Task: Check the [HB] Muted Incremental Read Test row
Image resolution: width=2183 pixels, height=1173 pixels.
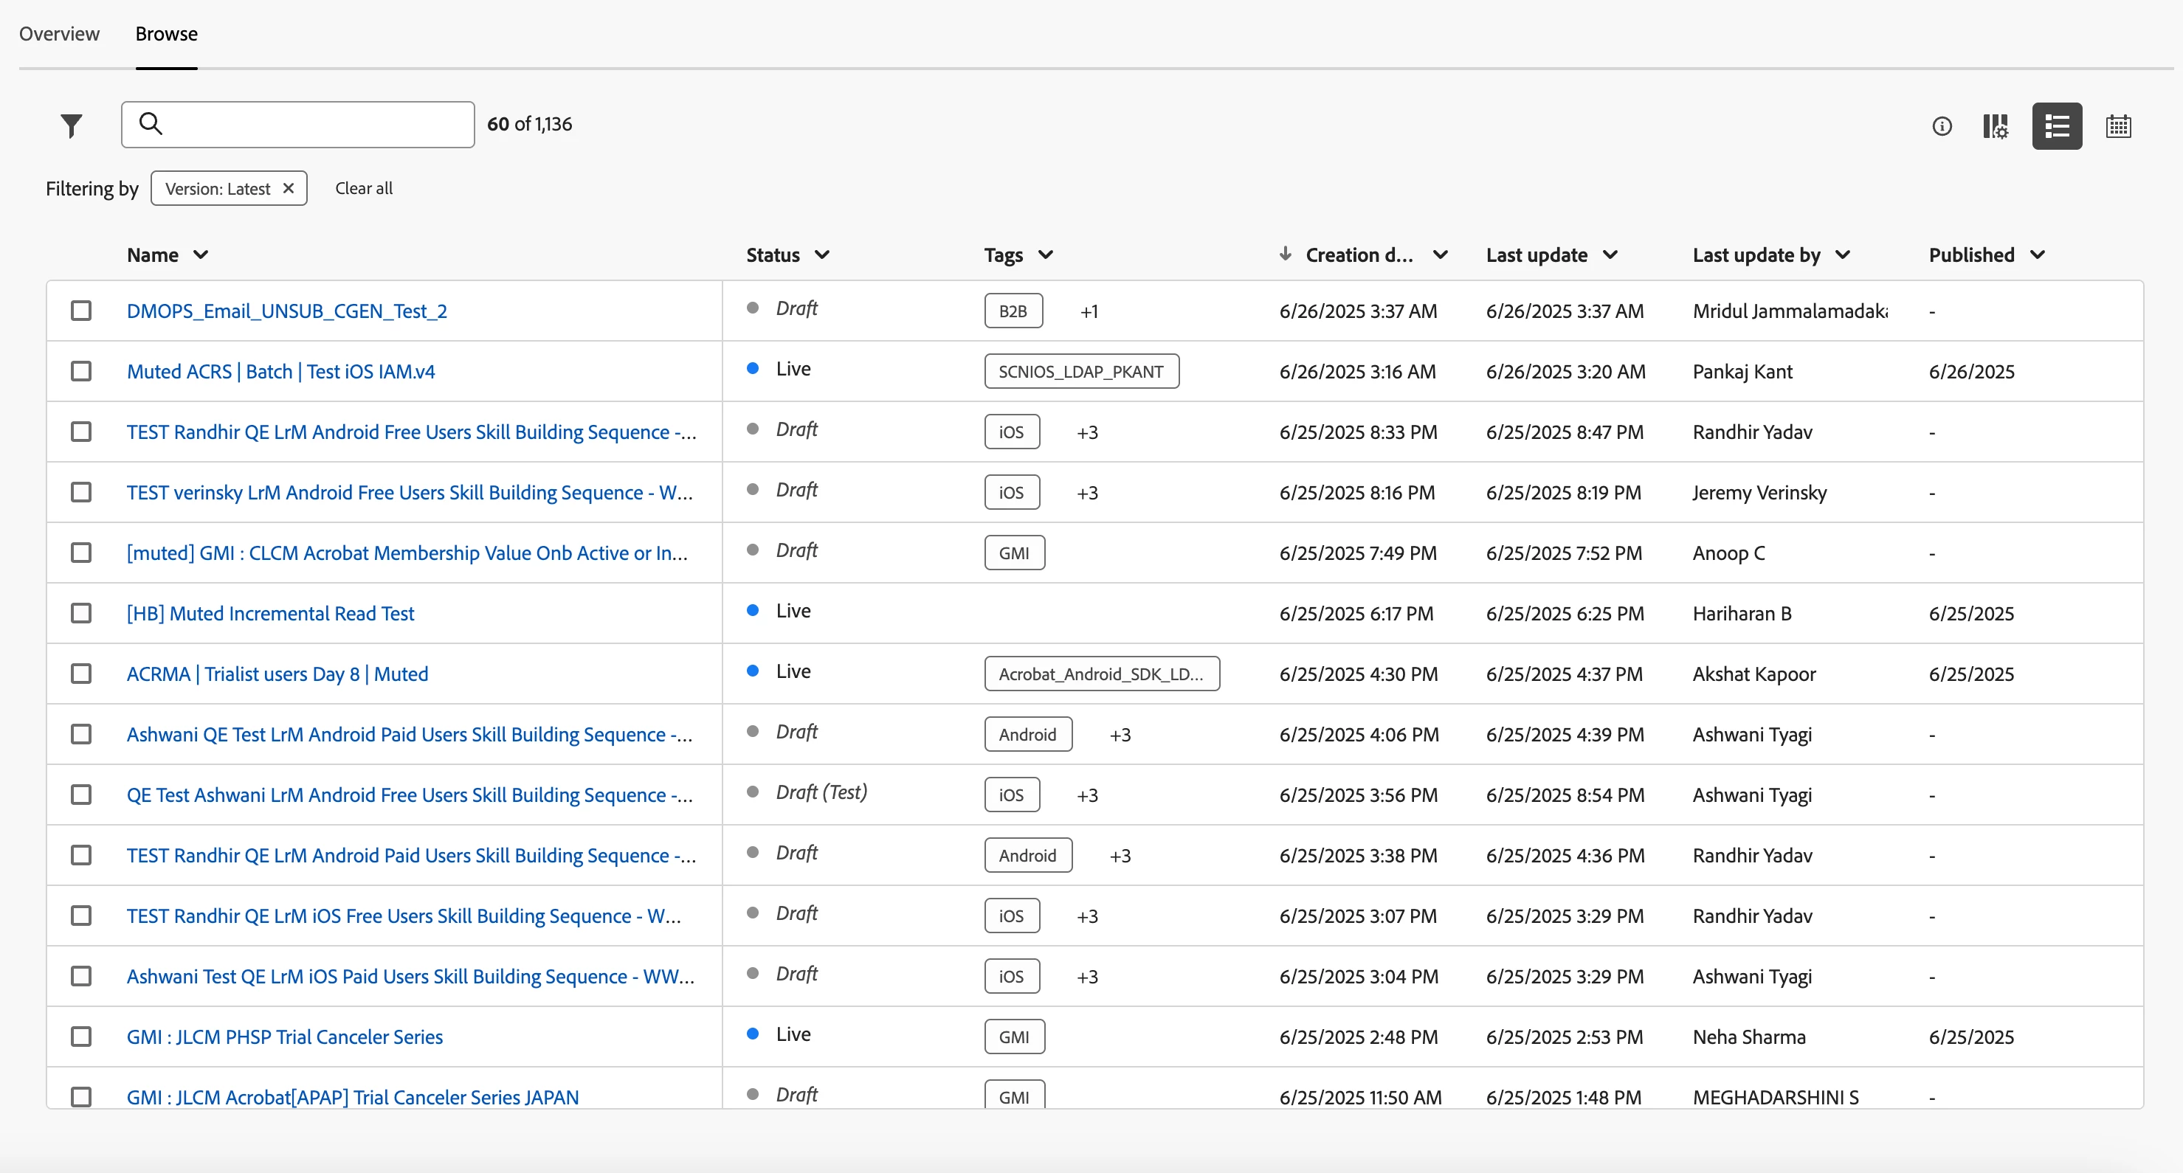Action: (81, 613)
